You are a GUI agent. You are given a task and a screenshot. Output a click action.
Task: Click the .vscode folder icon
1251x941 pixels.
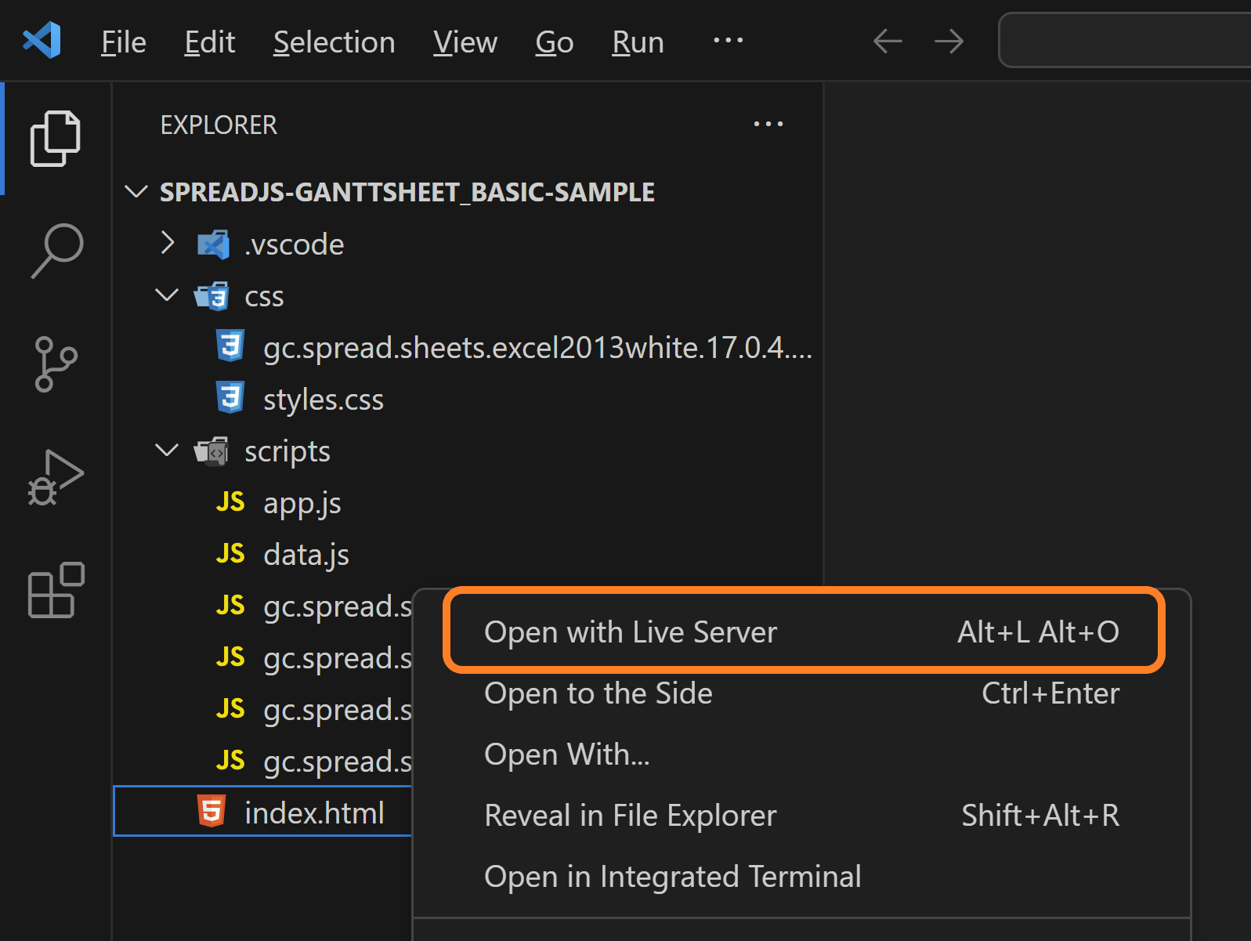pos(213,244)
